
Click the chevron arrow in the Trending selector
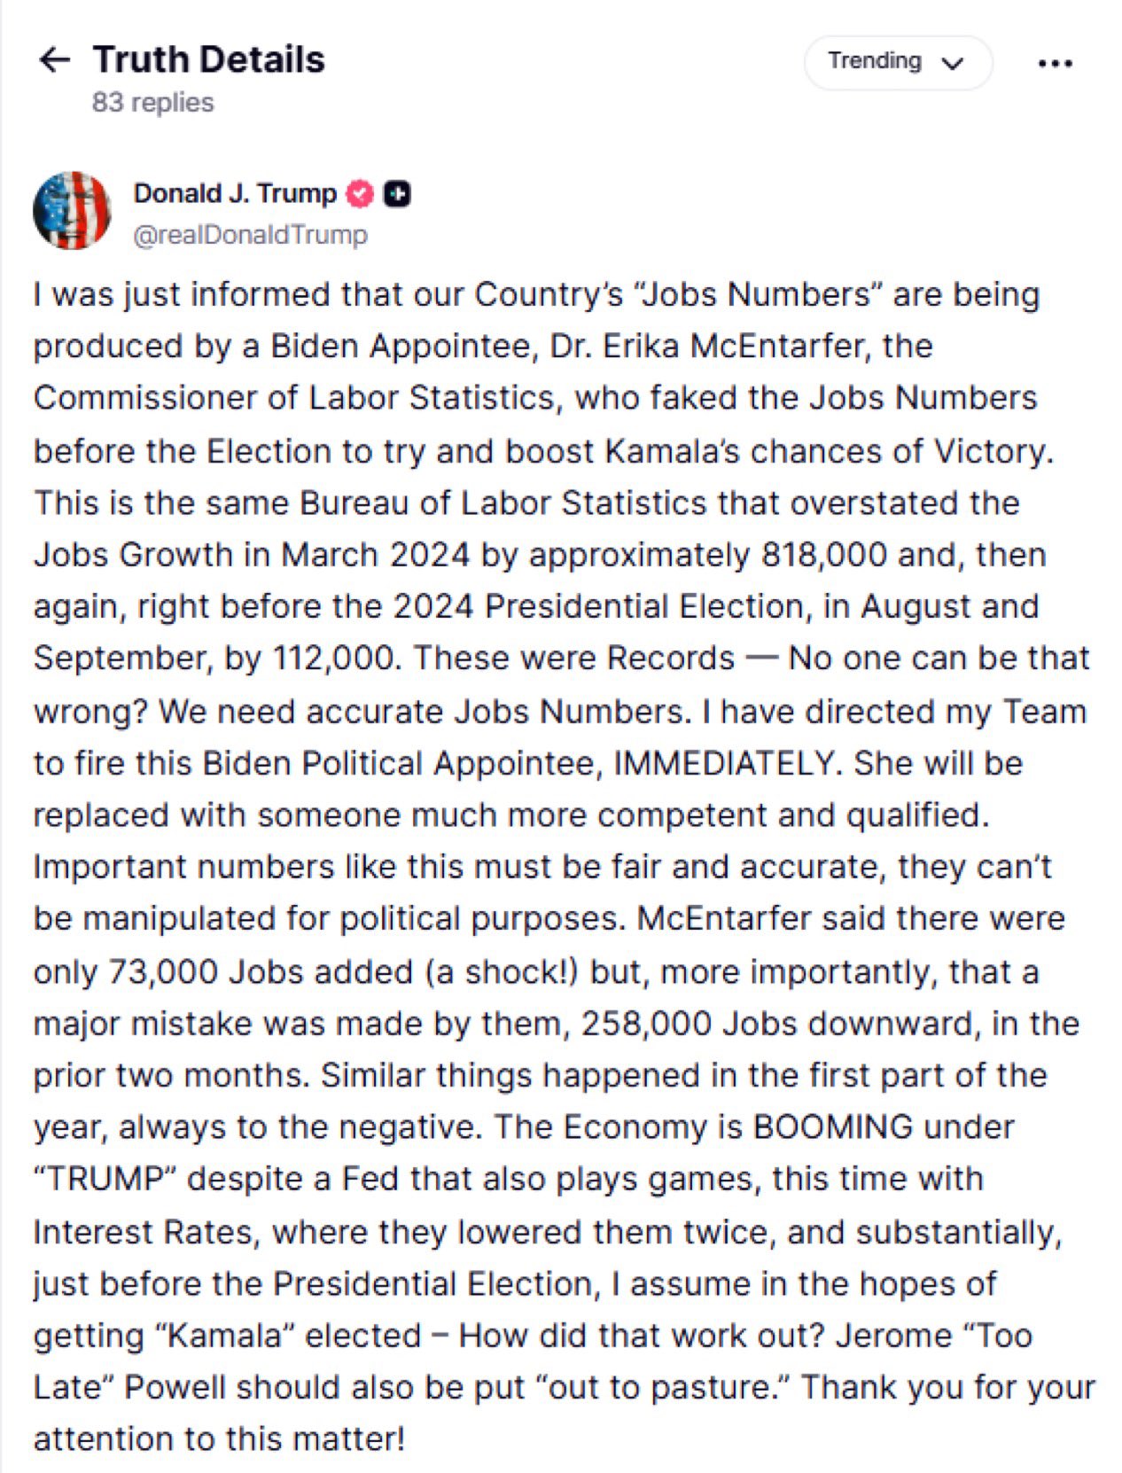pos(953,64)
